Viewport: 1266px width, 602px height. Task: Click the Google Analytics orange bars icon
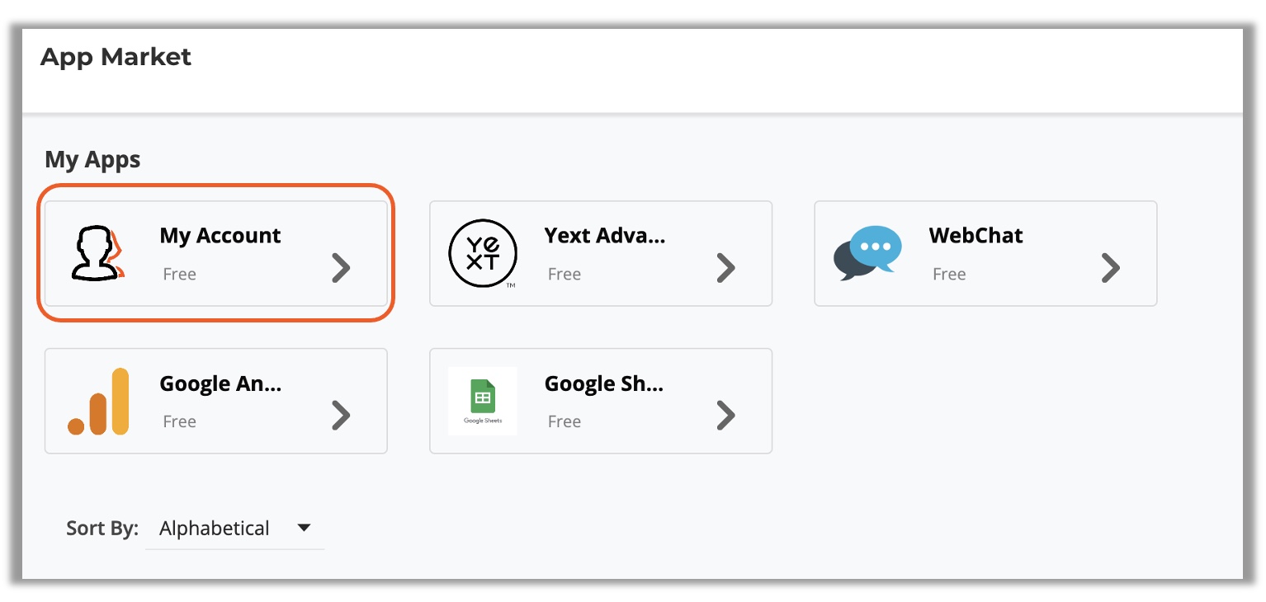[x=98, y=402]
